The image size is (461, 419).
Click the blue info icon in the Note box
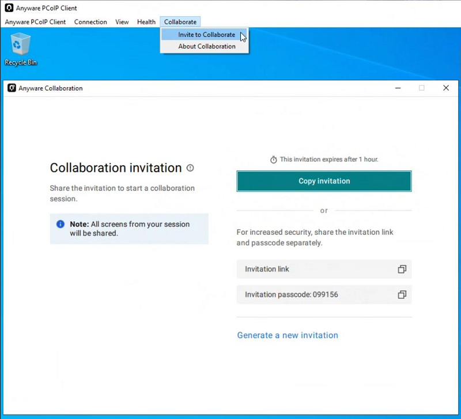[61, 225]
